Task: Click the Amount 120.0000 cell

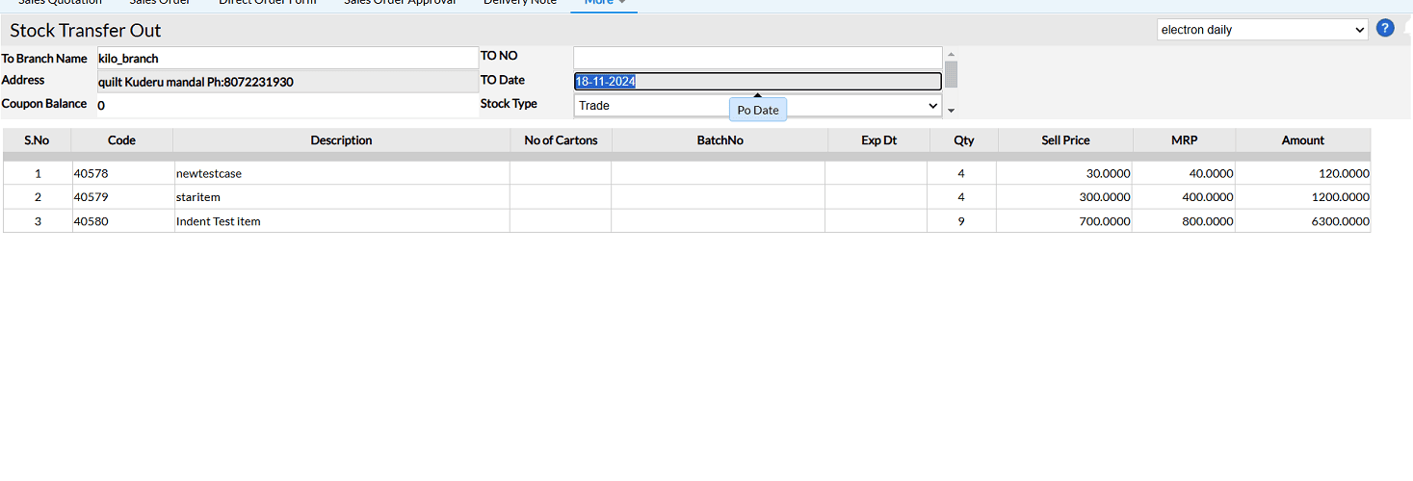Action: tap(1303, 174)
